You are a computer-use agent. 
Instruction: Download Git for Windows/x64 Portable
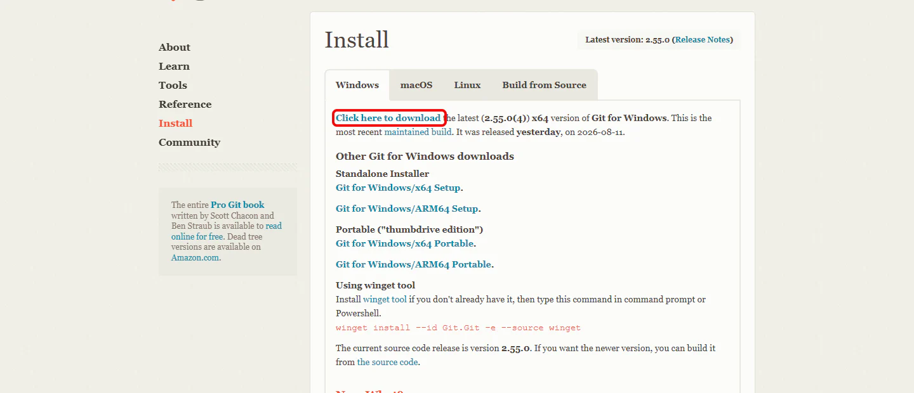pos(404,244)
